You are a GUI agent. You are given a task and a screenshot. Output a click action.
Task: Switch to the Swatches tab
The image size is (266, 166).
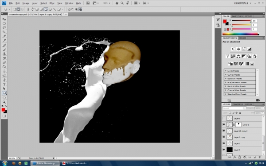click(x=237, y=16)
